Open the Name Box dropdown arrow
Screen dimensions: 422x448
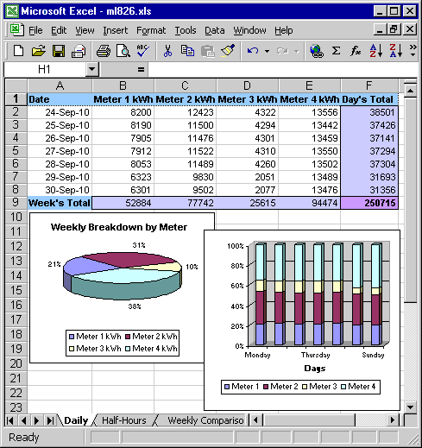coord(92,69)
